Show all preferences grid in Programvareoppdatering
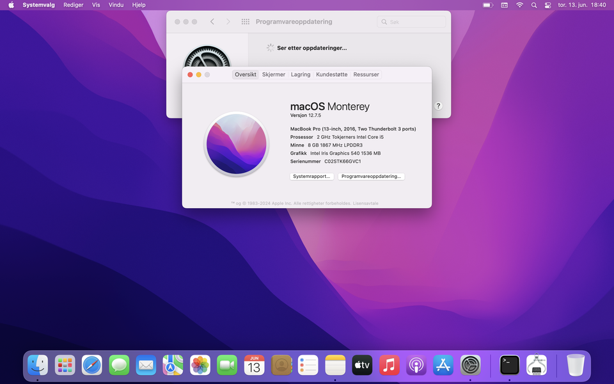 coord(246,22)
